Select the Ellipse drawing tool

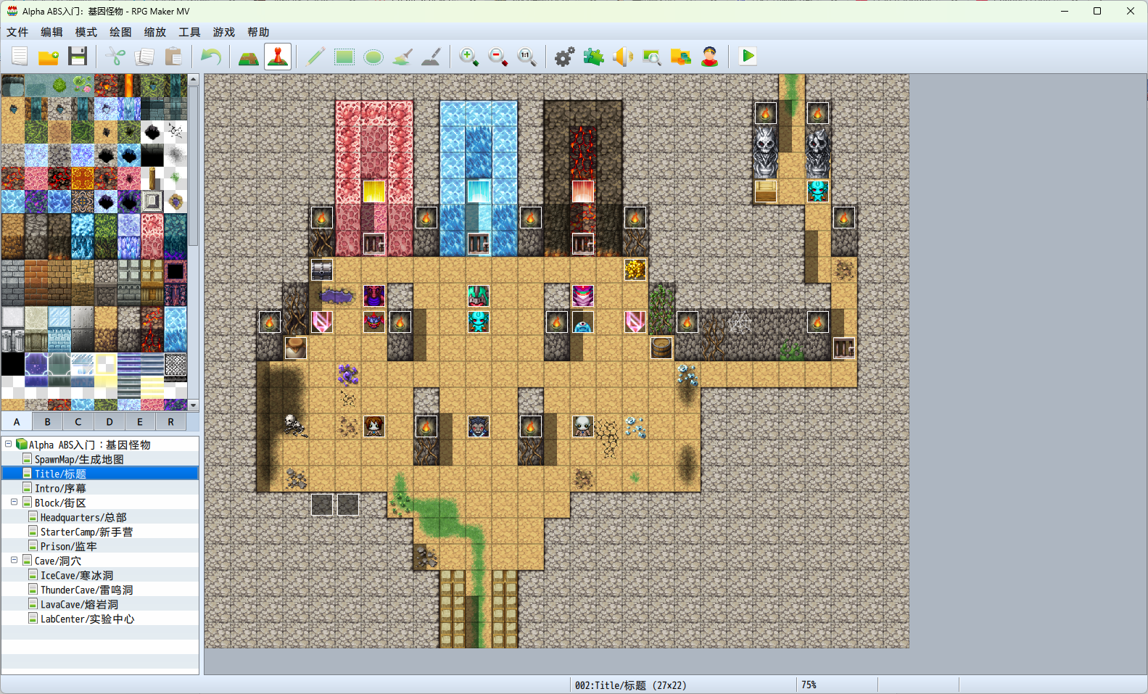coord(373,57)
